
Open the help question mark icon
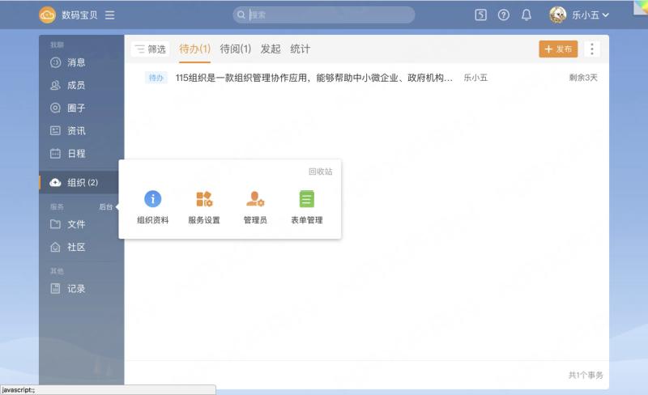[503, 15]
